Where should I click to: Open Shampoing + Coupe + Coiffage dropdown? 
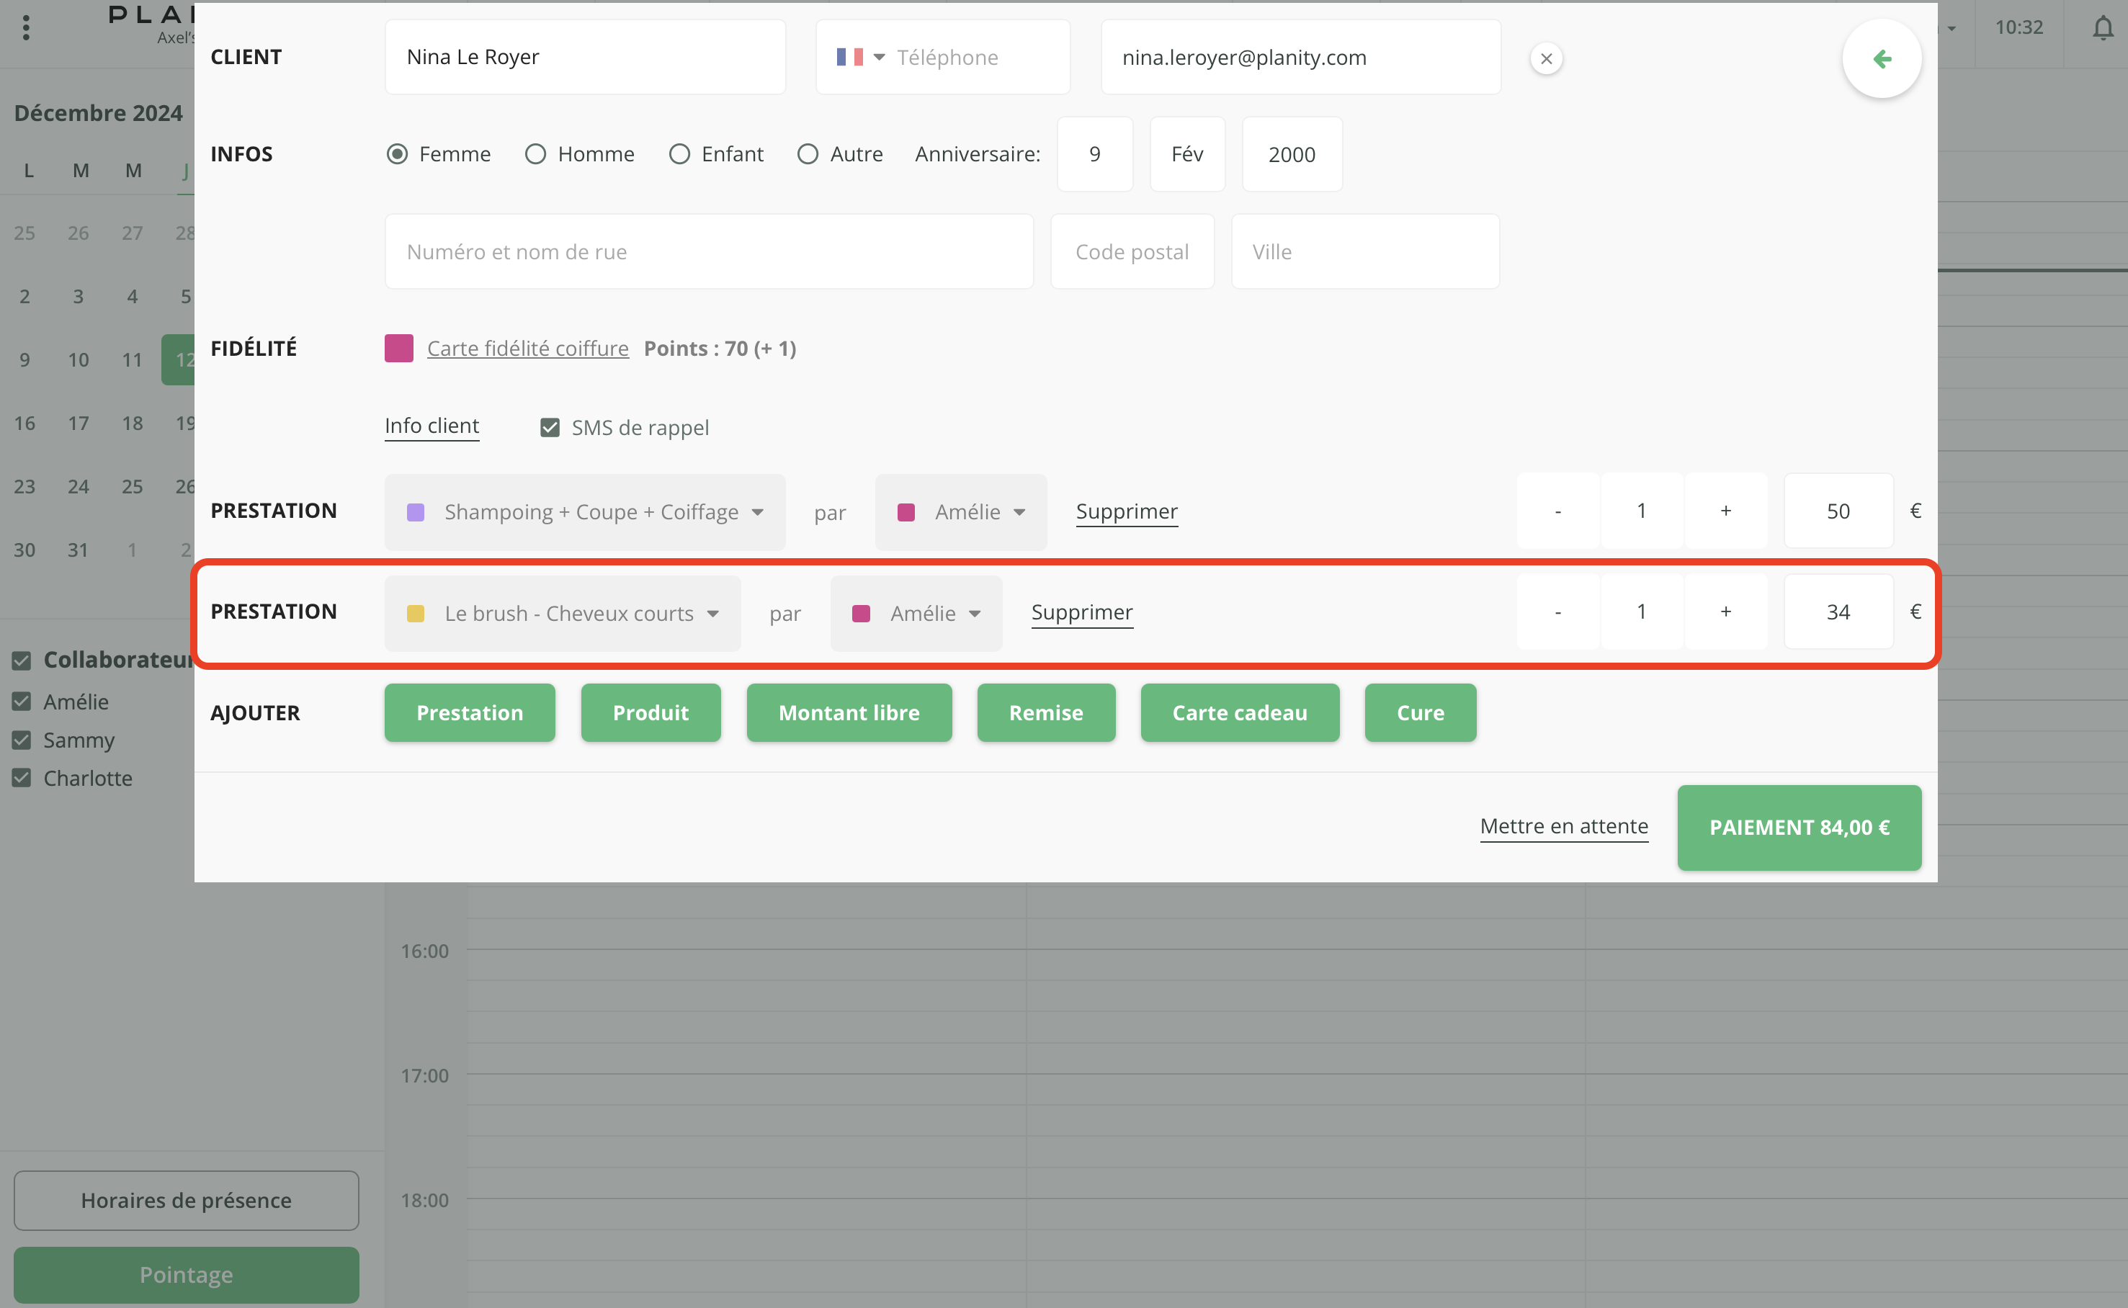pyautogui.click(x=585, y=512)
